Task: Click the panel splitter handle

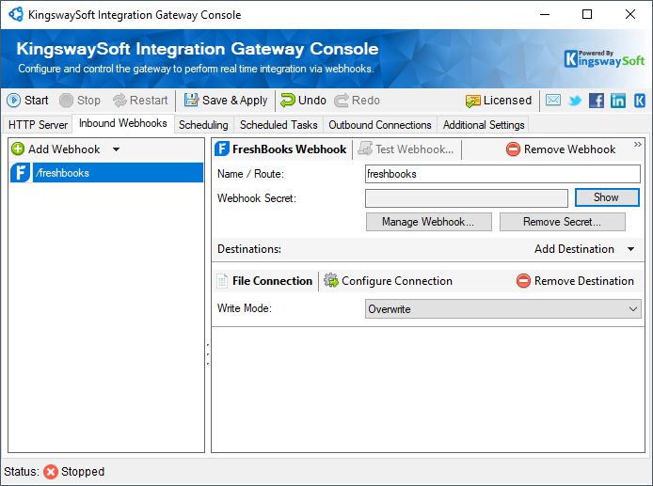Action: click(x=208, y=354)
